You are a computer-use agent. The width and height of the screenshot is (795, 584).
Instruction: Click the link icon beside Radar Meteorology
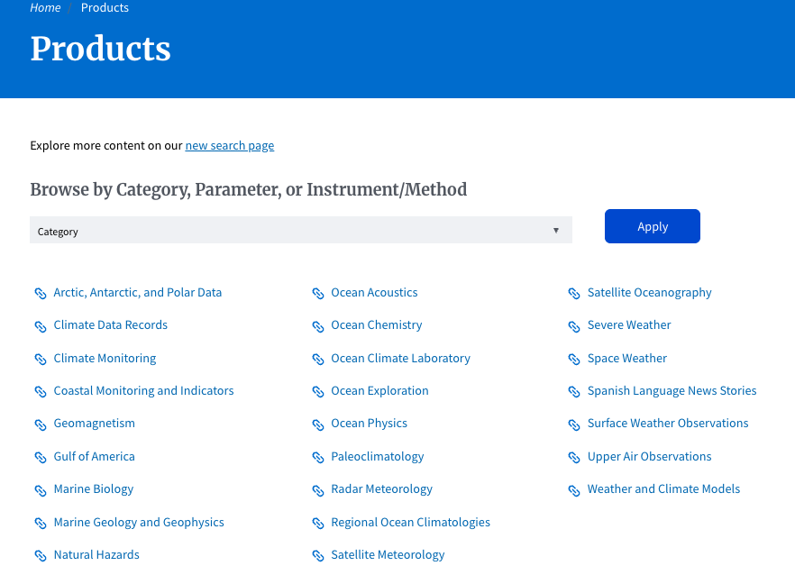(x=318, y=490)
